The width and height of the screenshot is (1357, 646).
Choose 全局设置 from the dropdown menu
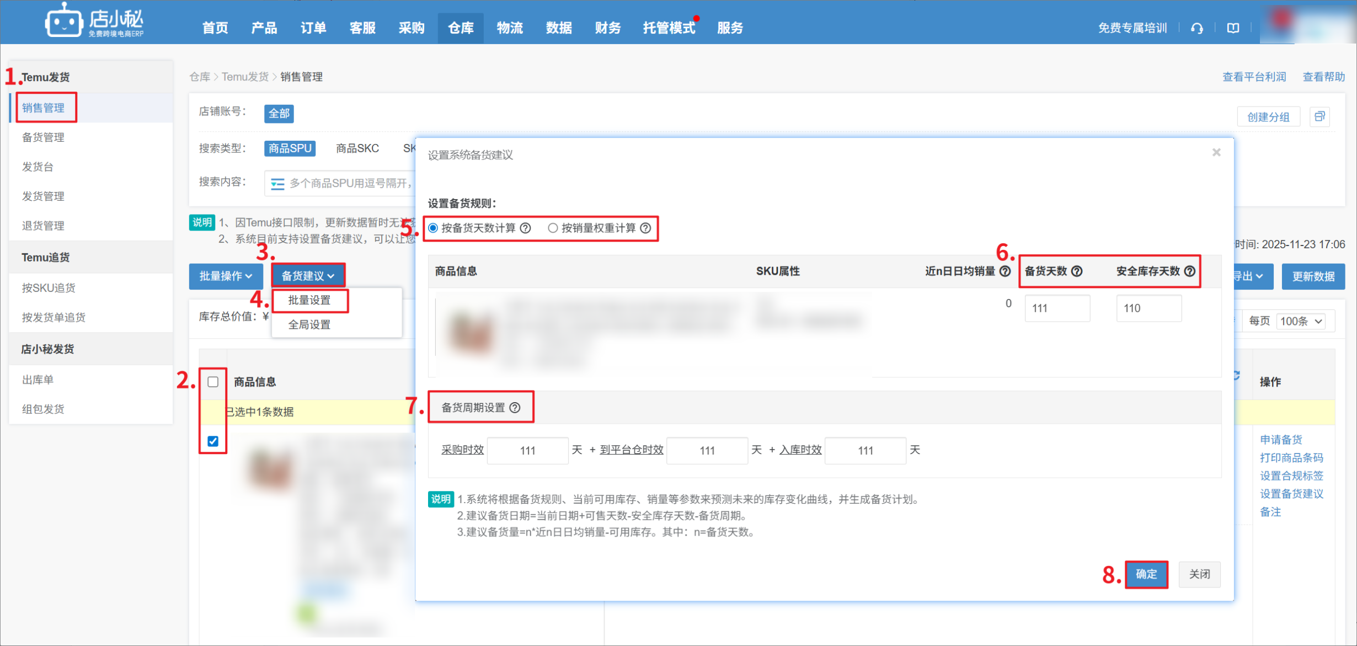click(x=309, y=325)
